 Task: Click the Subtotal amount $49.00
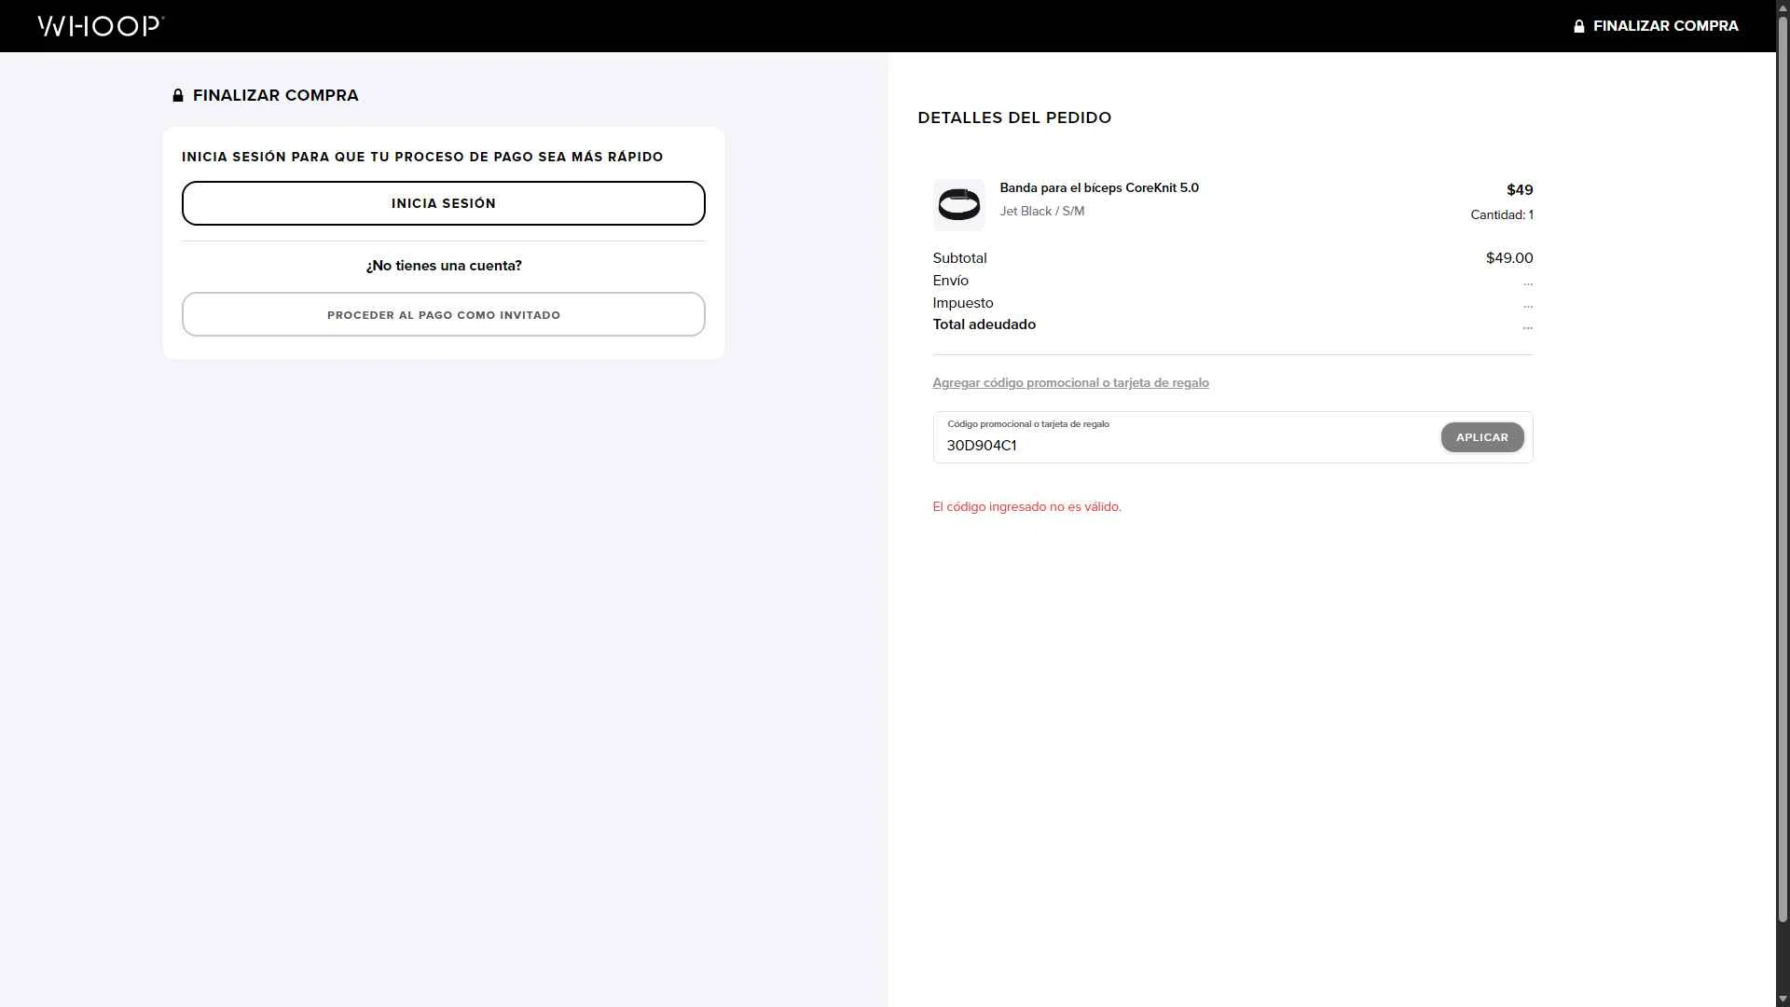[1509, 258]
